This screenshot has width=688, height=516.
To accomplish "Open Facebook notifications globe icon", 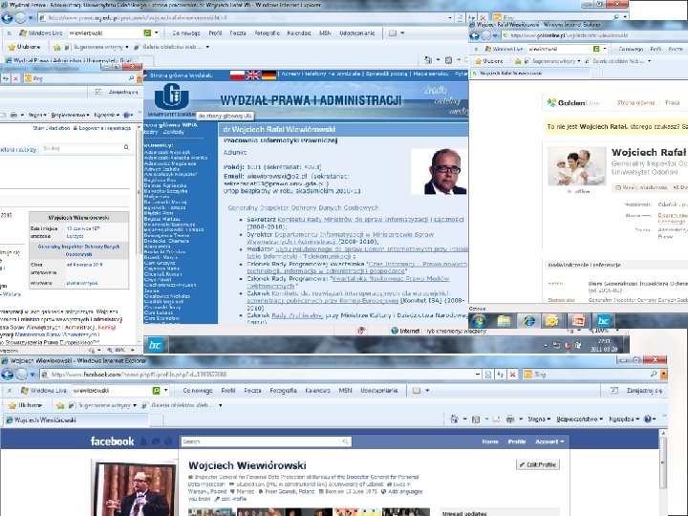I will coord(168,441).
